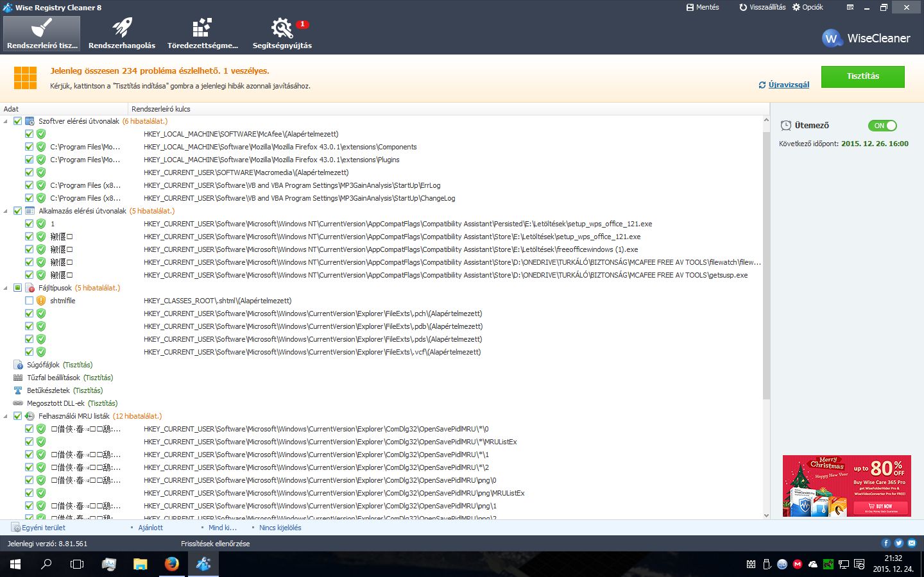The image size is (924, 577).
Task: Uncheck the Szoftver elérési útvonalak group checkbox
Action: [x=18, y=121]
